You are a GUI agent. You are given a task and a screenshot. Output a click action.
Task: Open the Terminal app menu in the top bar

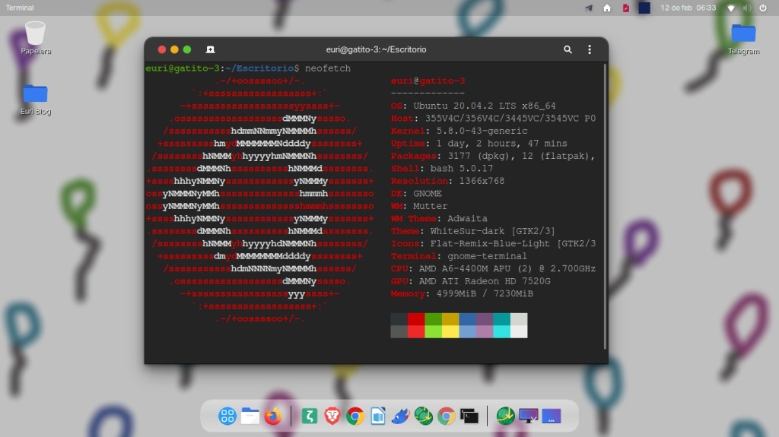(20, 8)
